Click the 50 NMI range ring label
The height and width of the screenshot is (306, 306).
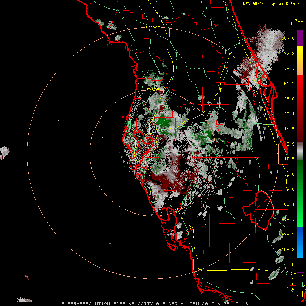[x=153, y=90]
